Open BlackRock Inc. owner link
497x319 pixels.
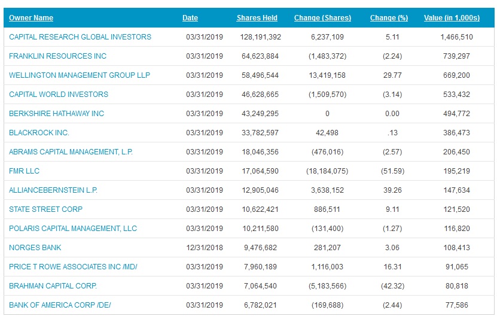pos(39,132)
